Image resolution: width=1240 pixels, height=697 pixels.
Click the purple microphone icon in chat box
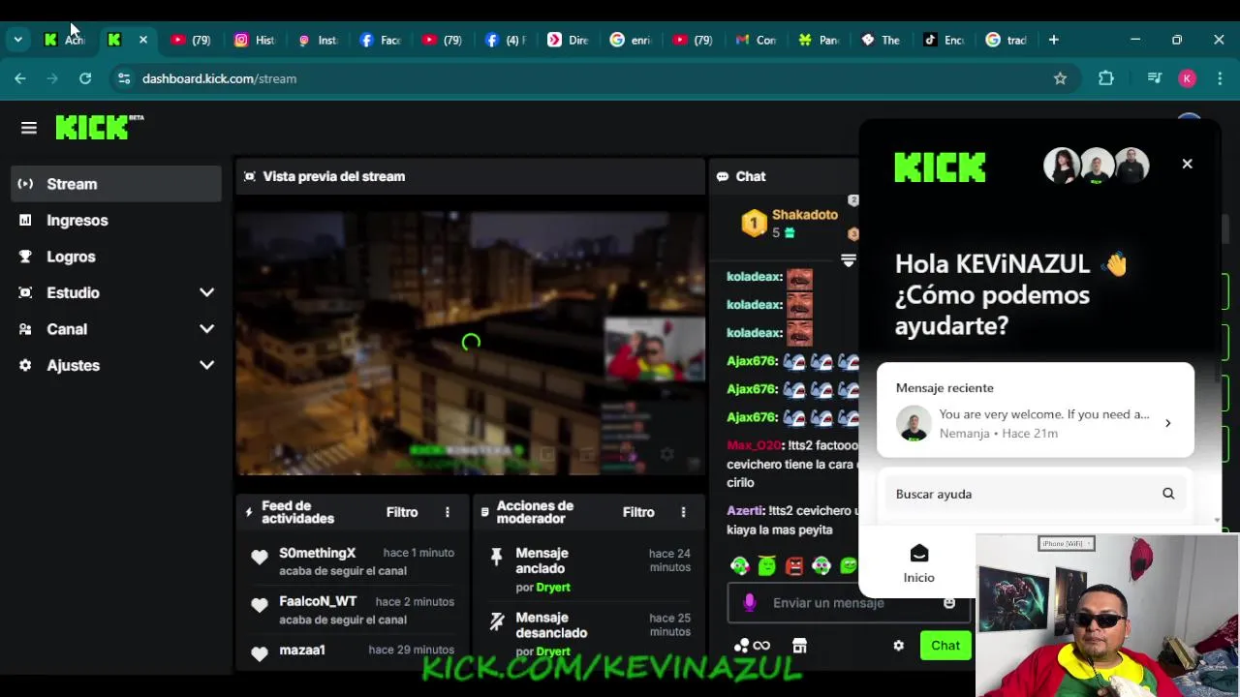coord(749,603)
